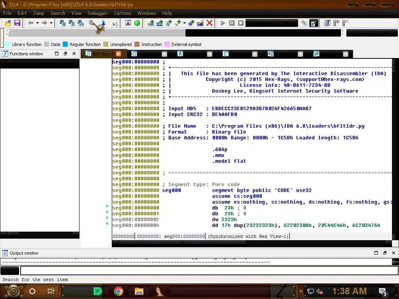Click the gray navigation band overview bar

pos(97,33)
